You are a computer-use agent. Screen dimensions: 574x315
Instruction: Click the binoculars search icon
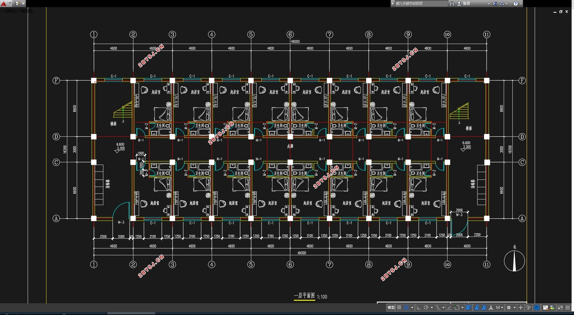point(452,4)
